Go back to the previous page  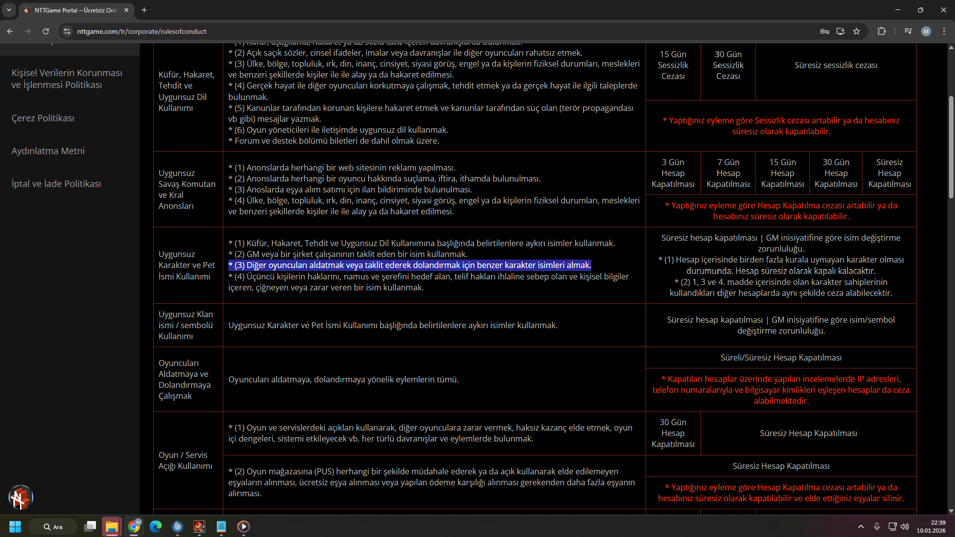10,31
